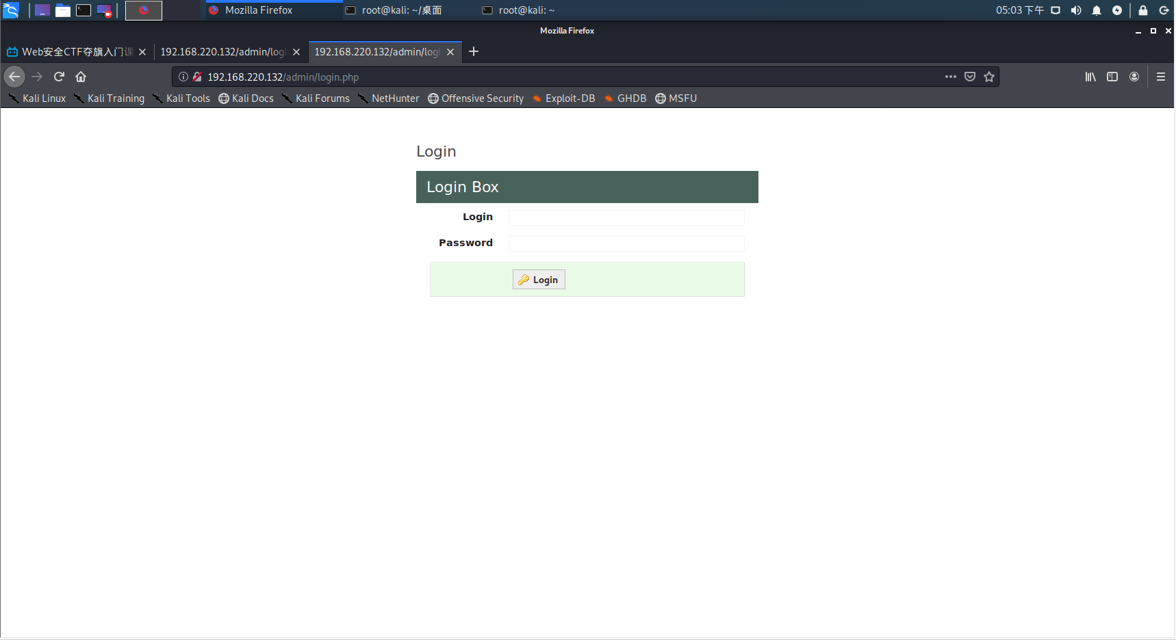Open the Kali Docs bookmark

(246, 98)
